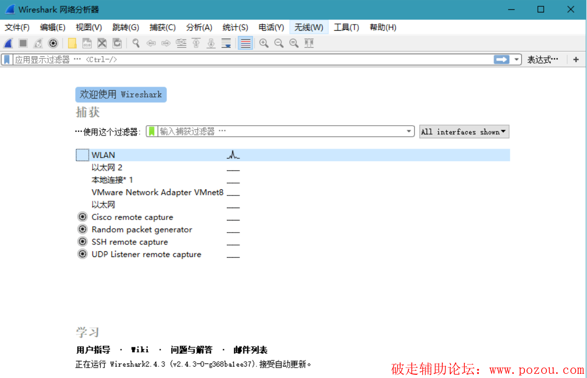Select the UDP Listener remote capture row
The width and height of the screenshot is (587, 378).
point(293,254)
